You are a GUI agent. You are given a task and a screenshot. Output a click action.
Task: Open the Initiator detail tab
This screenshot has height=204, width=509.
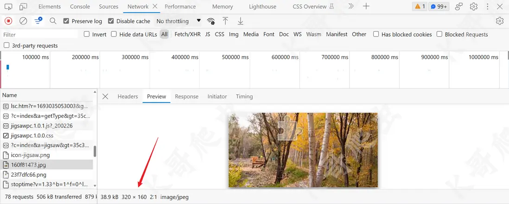(217, 96)
